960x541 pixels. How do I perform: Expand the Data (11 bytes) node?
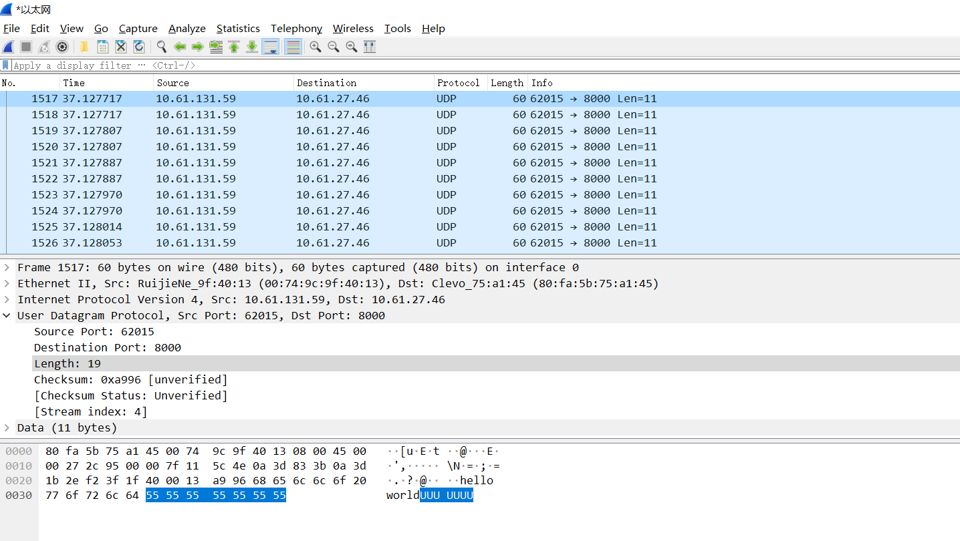pos(7,427)
